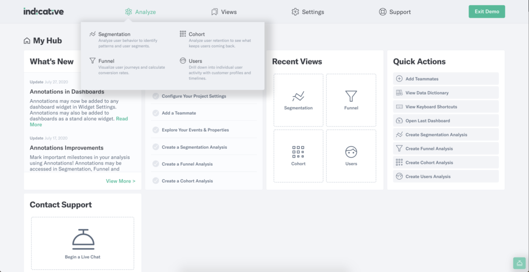Expand the Settings navigation menu
Image resolution: width=529 pixels, height=272 pixels.
pyautogui.click(x=308, y=12)
